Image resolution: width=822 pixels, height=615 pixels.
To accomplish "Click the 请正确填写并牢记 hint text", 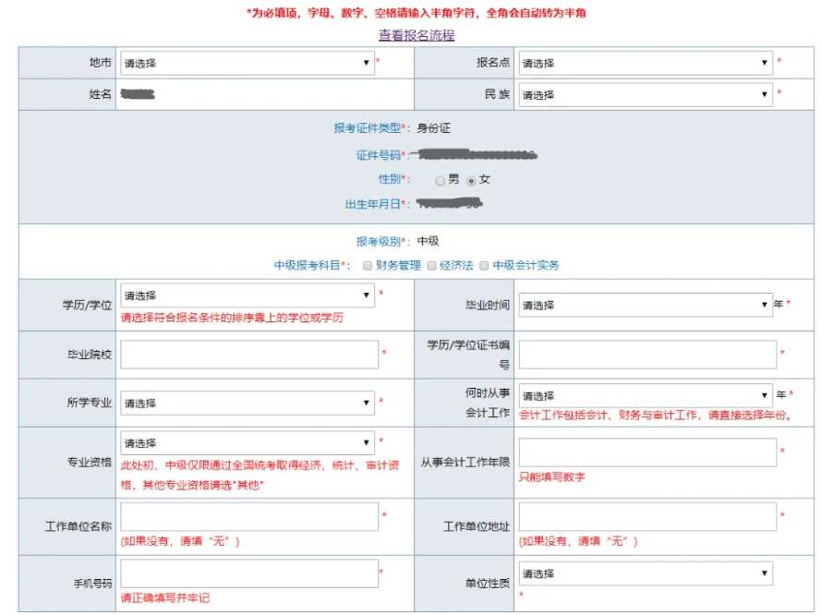I will 165,598.
